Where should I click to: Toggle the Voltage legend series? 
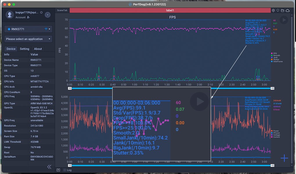point(275,135)
